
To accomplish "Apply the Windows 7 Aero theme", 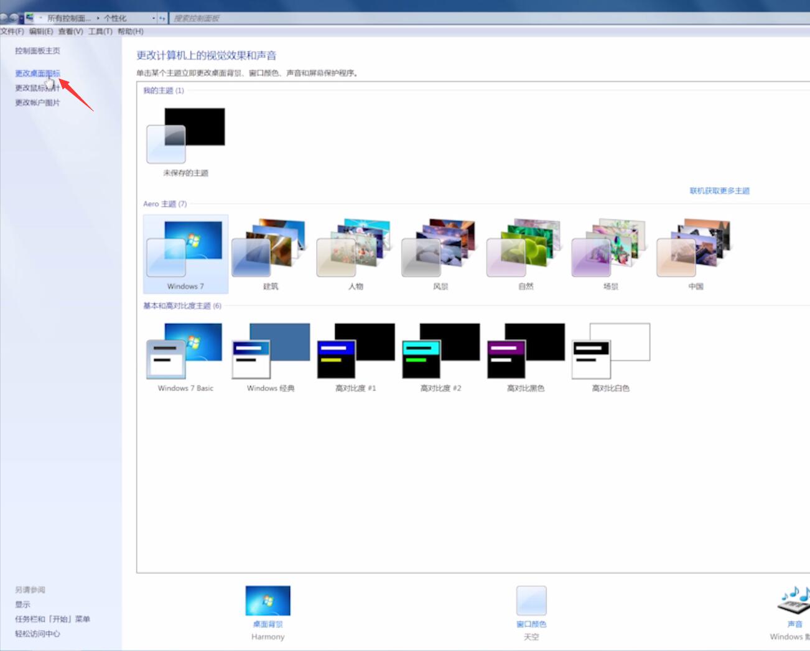I will [x=185, y=254].
